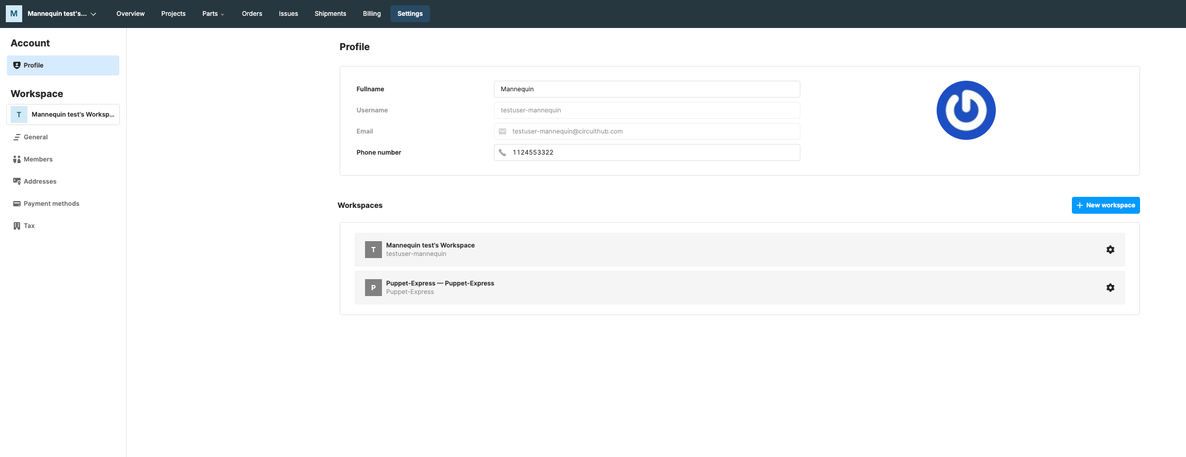1186x457 pixels.
Task: Open settings gear for Puppet-Express workspace
Action: tap(1110, 288)
